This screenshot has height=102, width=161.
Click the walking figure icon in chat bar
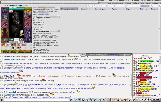87,100
